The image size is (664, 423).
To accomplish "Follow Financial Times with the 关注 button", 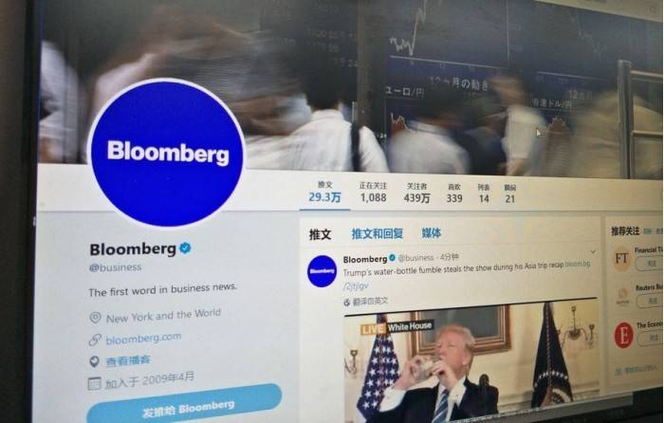I will [x=649, y=264].
